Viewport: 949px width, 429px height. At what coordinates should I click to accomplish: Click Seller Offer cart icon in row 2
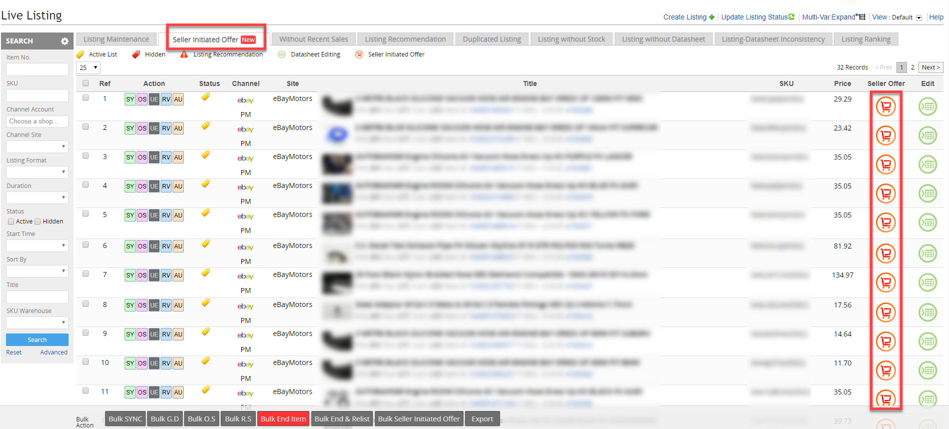(x=886, y=135)
